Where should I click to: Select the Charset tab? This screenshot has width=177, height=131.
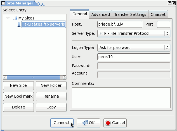pyautogui.click(x=158, y=14)
